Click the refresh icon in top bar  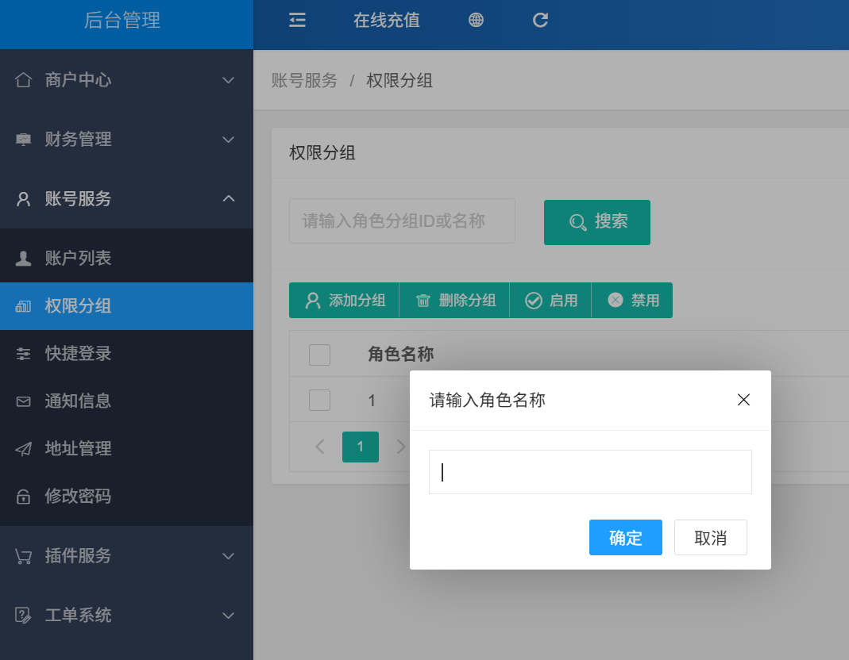(x=541, y=21)
